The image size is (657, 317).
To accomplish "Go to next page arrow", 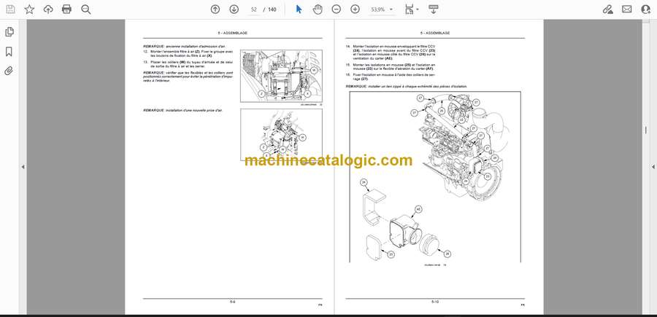I will pos(234,9).
